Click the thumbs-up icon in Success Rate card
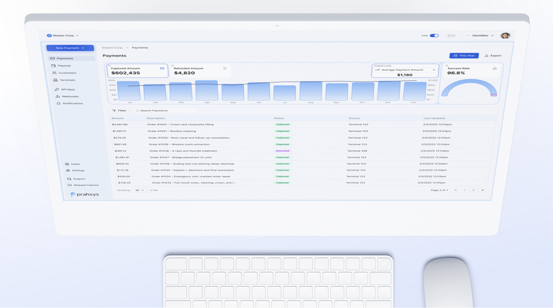This screenshot has width=553, height=308. click(x=495, y=68)
